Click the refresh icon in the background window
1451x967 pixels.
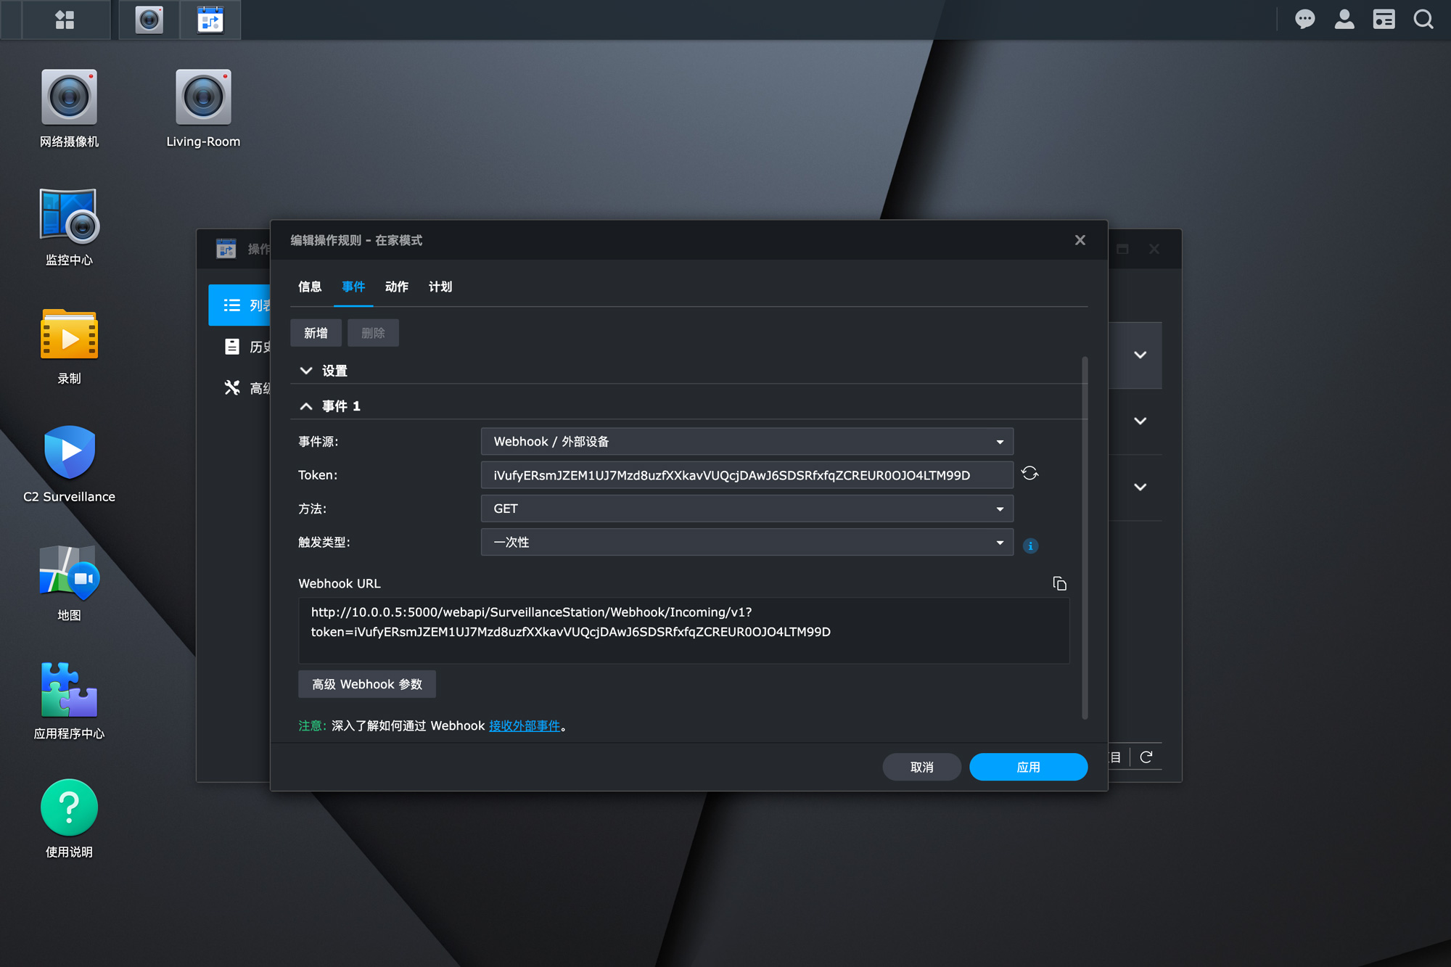click(x=1146, y=757)
